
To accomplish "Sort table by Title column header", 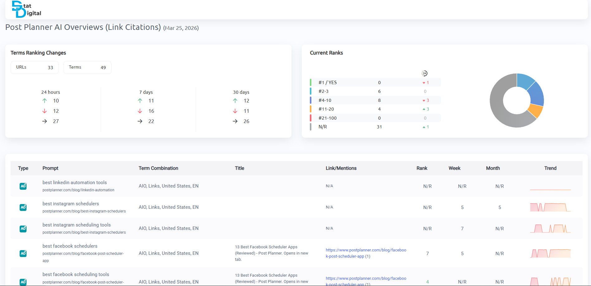I will click(x=239, y=168).
